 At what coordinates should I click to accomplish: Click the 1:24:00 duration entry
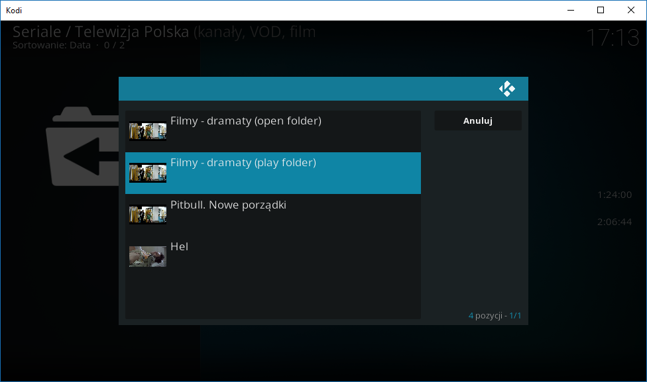point(615,195)
